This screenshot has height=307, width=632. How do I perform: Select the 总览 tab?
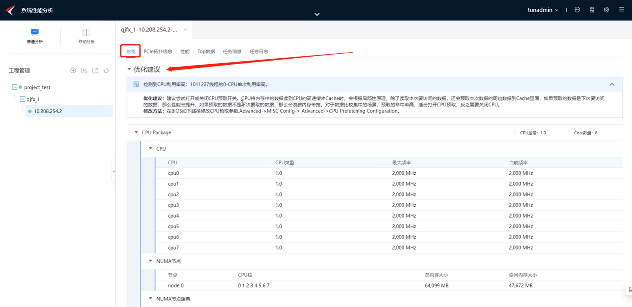click(x=131, y=51)
